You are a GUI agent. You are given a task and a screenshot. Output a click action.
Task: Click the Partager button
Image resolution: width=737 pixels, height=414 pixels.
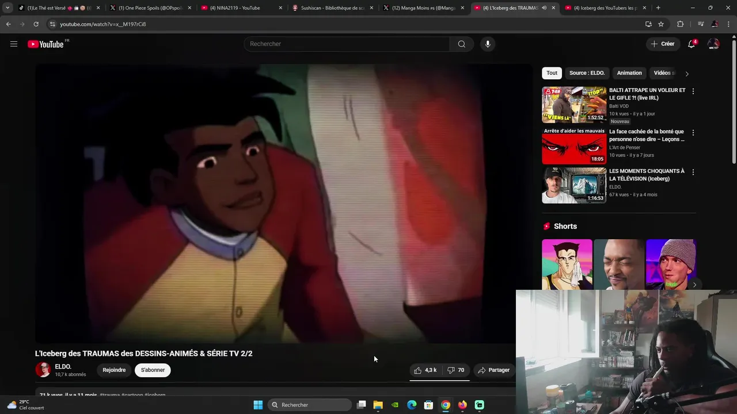[x=493, y=370]
